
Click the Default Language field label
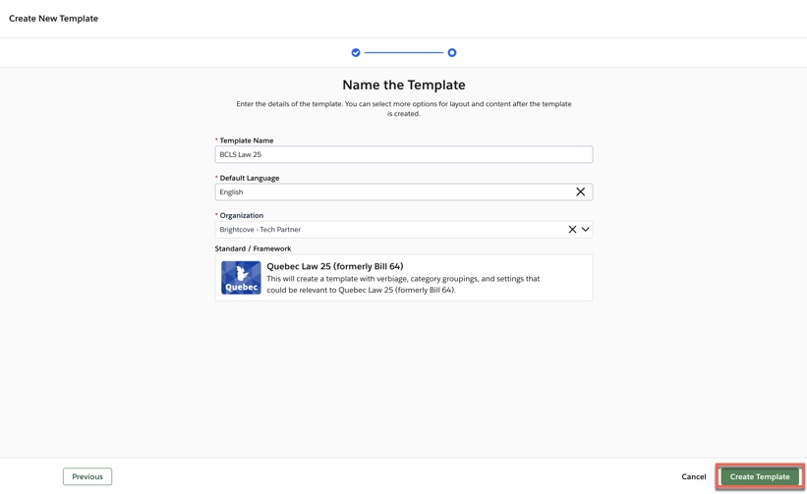click(250, 178)
